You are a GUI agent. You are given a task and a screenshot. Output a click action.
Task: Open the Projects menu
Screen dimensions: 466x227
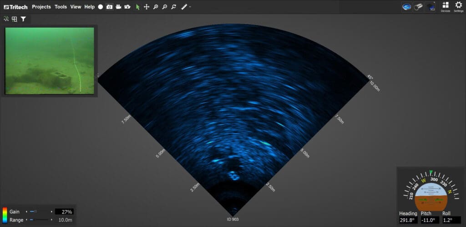click(41, 7)
